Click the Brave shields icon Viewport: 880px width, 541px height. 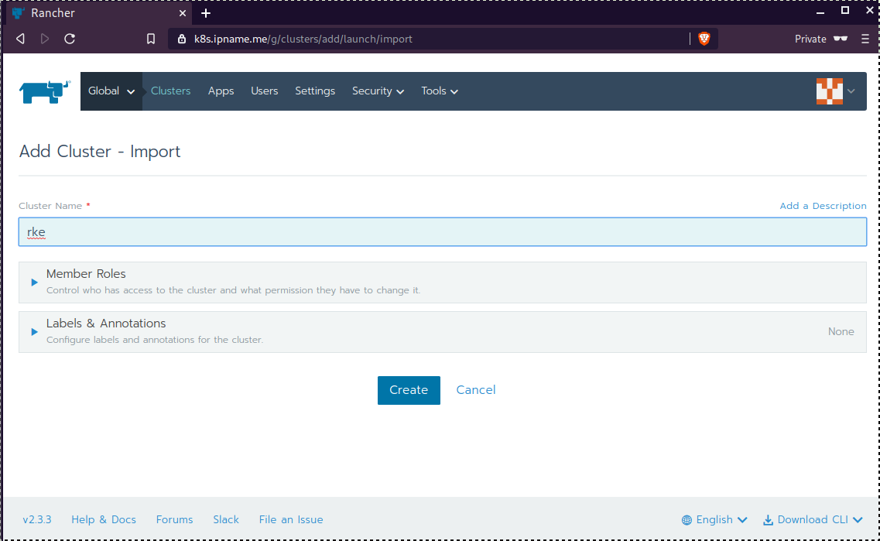(704, 39)
